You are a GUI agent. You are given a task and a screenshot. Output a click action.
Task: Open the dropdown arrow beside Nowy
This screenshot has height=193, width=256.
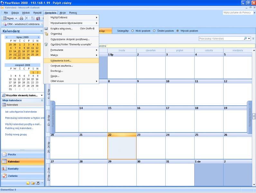(x=16, y=18)
